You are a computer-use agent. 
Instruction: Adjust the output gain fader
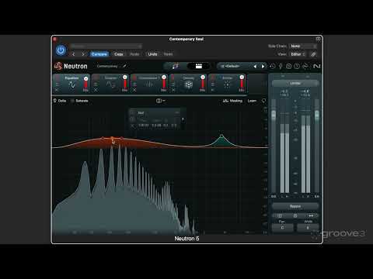317,115
